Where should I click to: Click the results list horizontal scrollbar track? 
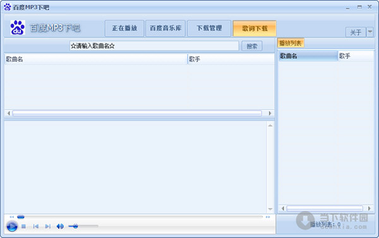[x=137, y=113]
